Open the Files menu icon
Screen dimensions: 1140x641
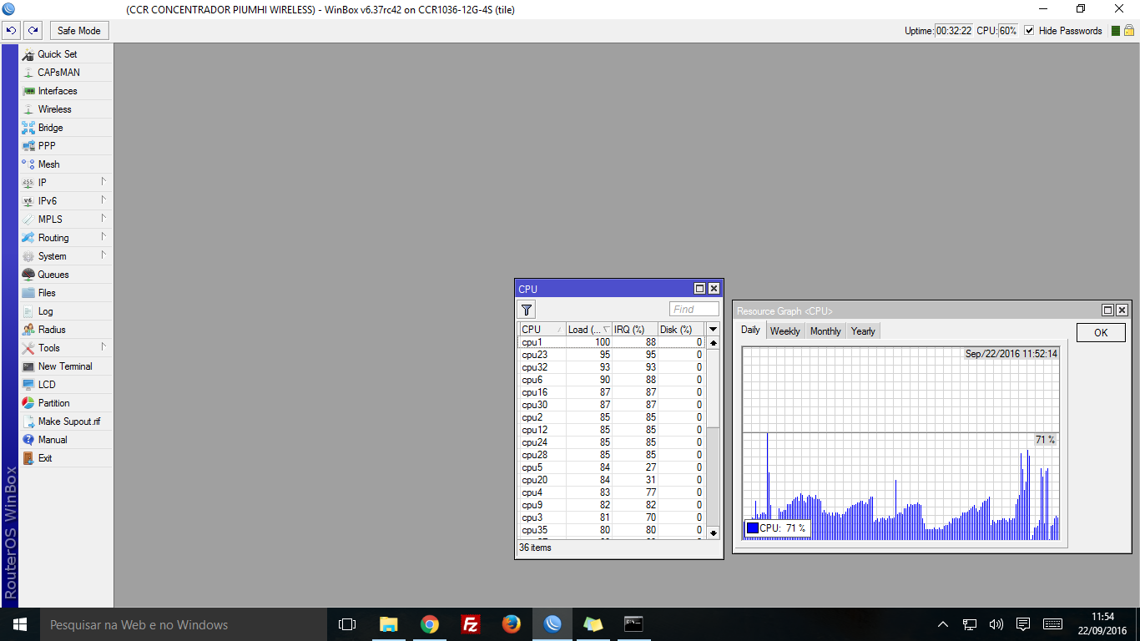tap(28, 293)
